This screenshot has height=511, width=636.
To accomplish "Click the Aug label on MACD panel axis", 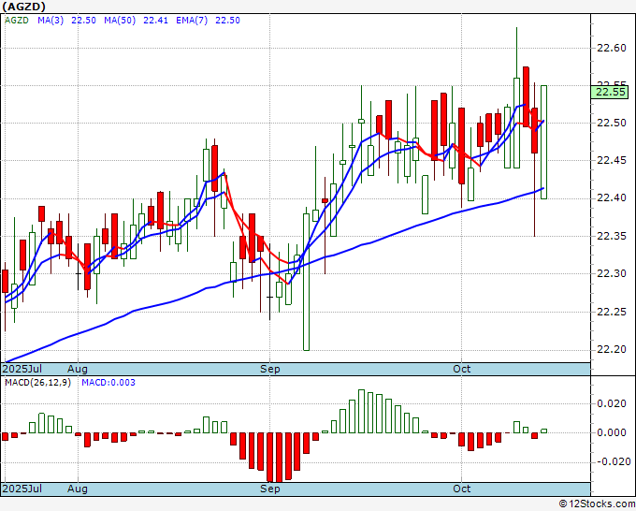I will pyautogui.click(x=78, y=489).
